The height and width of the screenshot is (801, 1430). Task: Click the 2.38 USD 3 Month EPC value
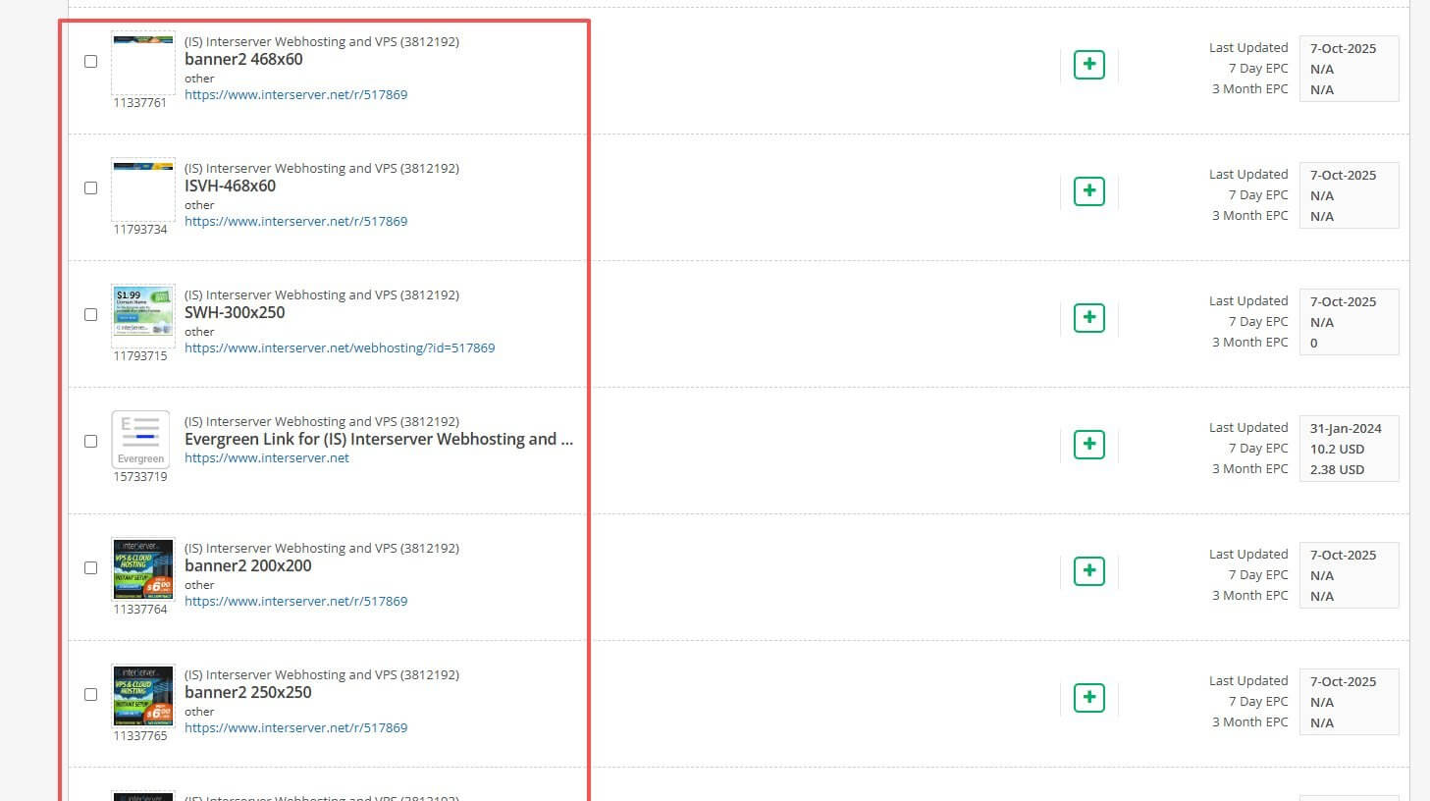1337,470
